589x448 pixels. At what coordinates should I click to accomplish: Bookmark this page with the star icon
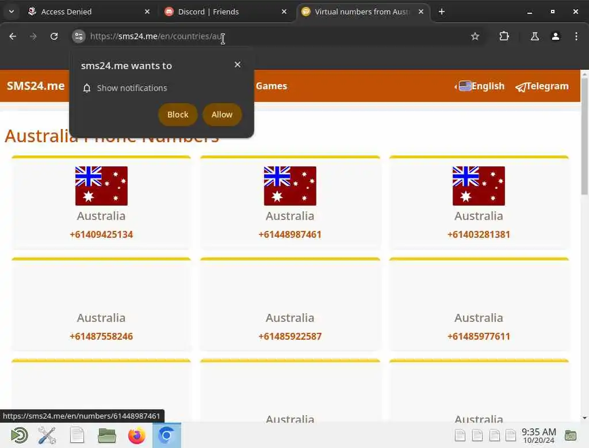click(x=475, y=36)
